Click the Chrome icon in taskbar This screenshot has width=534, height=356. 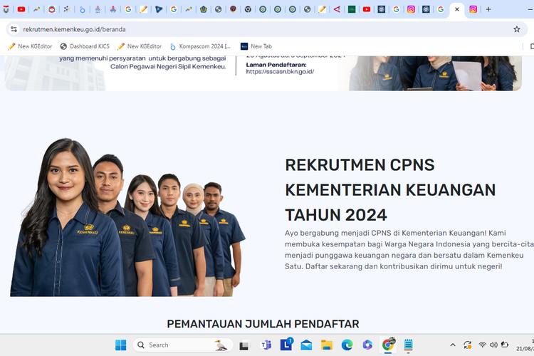click(x=388, y=345)
